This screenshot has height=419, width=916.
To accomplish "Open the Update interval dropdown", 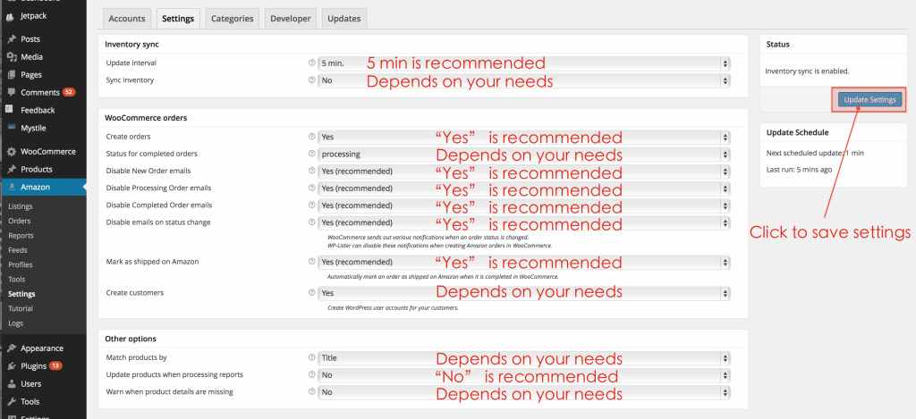I will tap(523, 63).
